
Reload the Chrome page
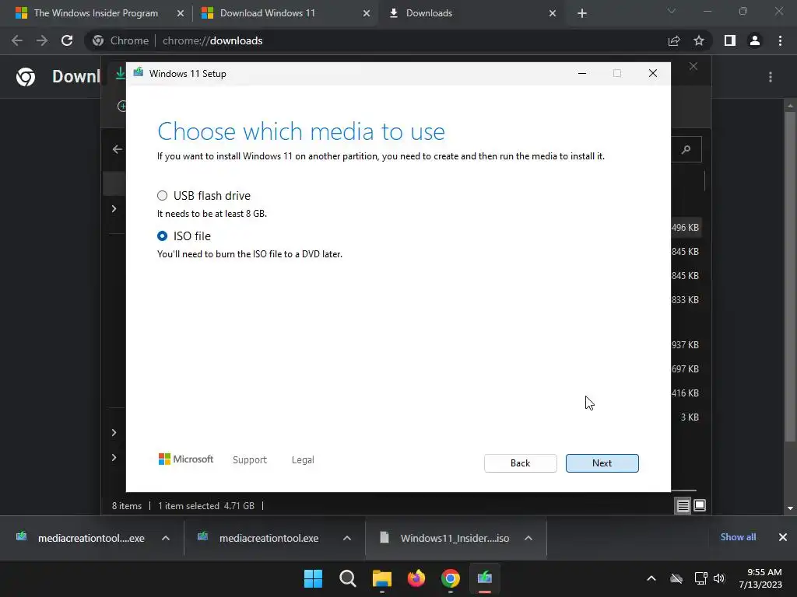67,40
